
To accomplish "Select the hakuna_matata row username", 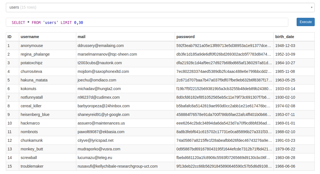I will click(x=34, y=80).
